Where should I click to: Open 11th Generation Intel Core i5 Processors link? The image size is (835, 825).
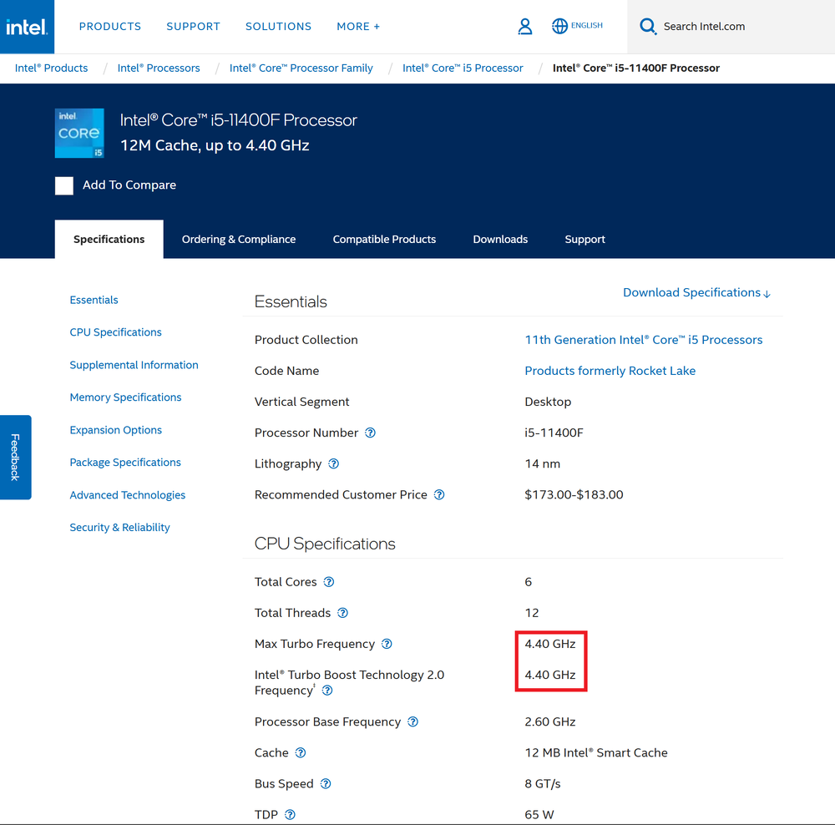point(643,340)
